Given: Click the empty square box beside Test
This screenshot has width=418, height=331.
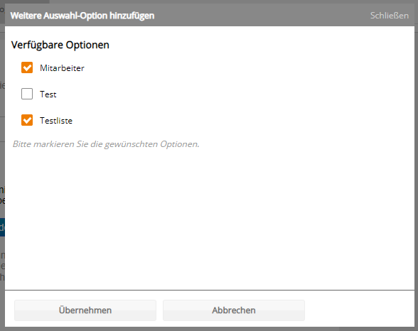Looking at the screenshot, I should pyautogui.click(x=27, y=94).
